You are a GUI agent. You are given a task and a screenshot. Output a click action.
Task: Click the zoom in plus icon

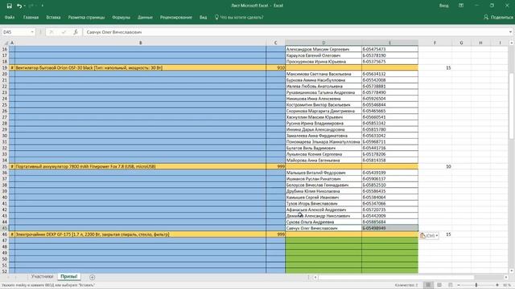(x=497, y=285)
